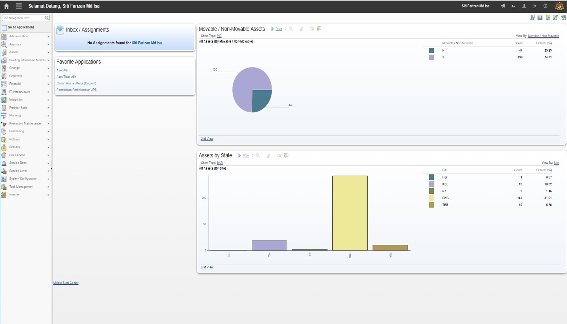Open Reports via the bar chart icon

(513, 6)
